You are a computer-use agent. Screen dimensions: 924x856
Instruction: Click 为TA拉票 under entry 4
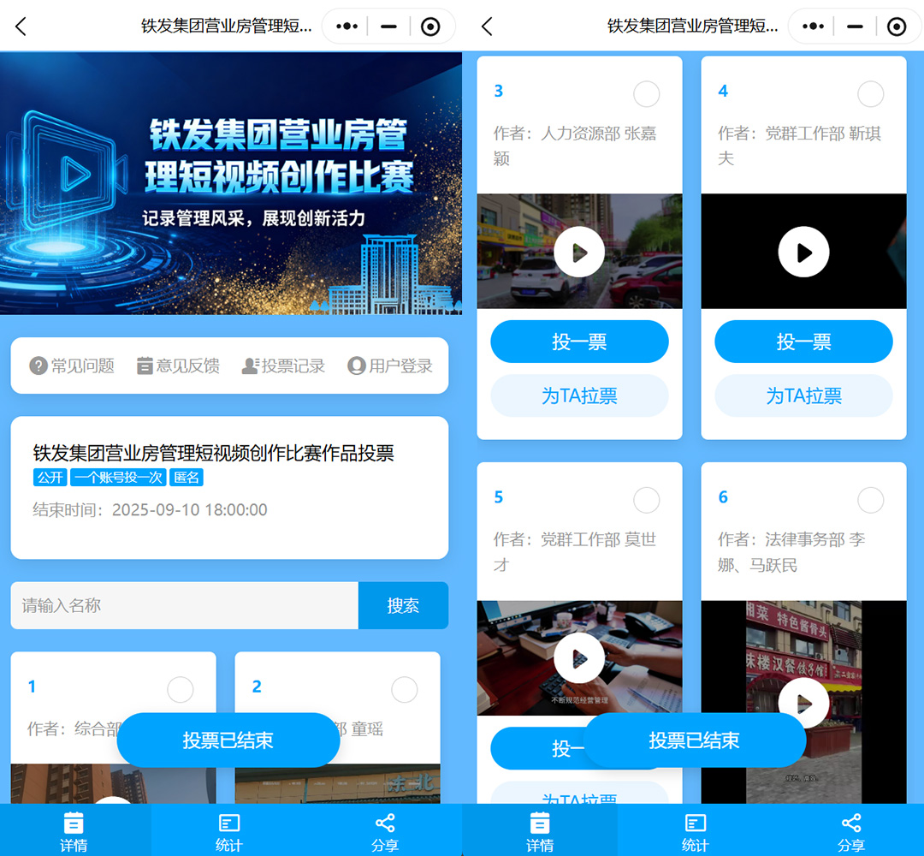[803, 395]
